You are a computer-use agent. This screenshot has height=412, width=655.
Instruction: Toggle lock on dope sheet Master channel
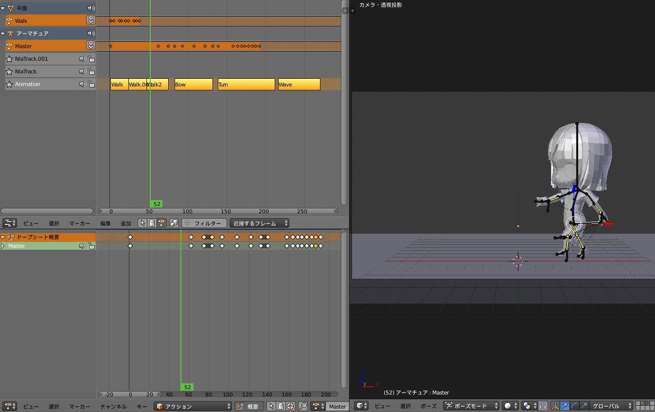tap(91, 246)
